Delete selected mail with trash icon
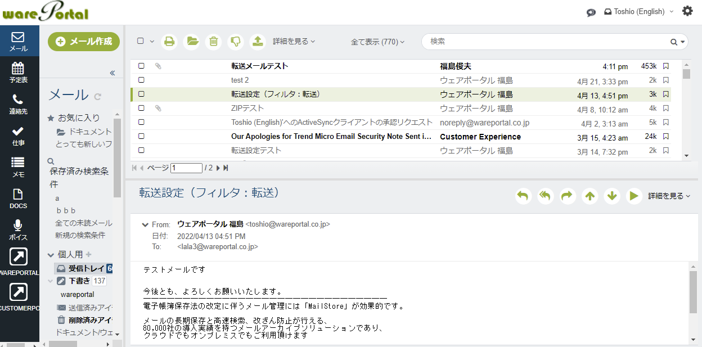702x347 pixels. [x=213, y=41]
